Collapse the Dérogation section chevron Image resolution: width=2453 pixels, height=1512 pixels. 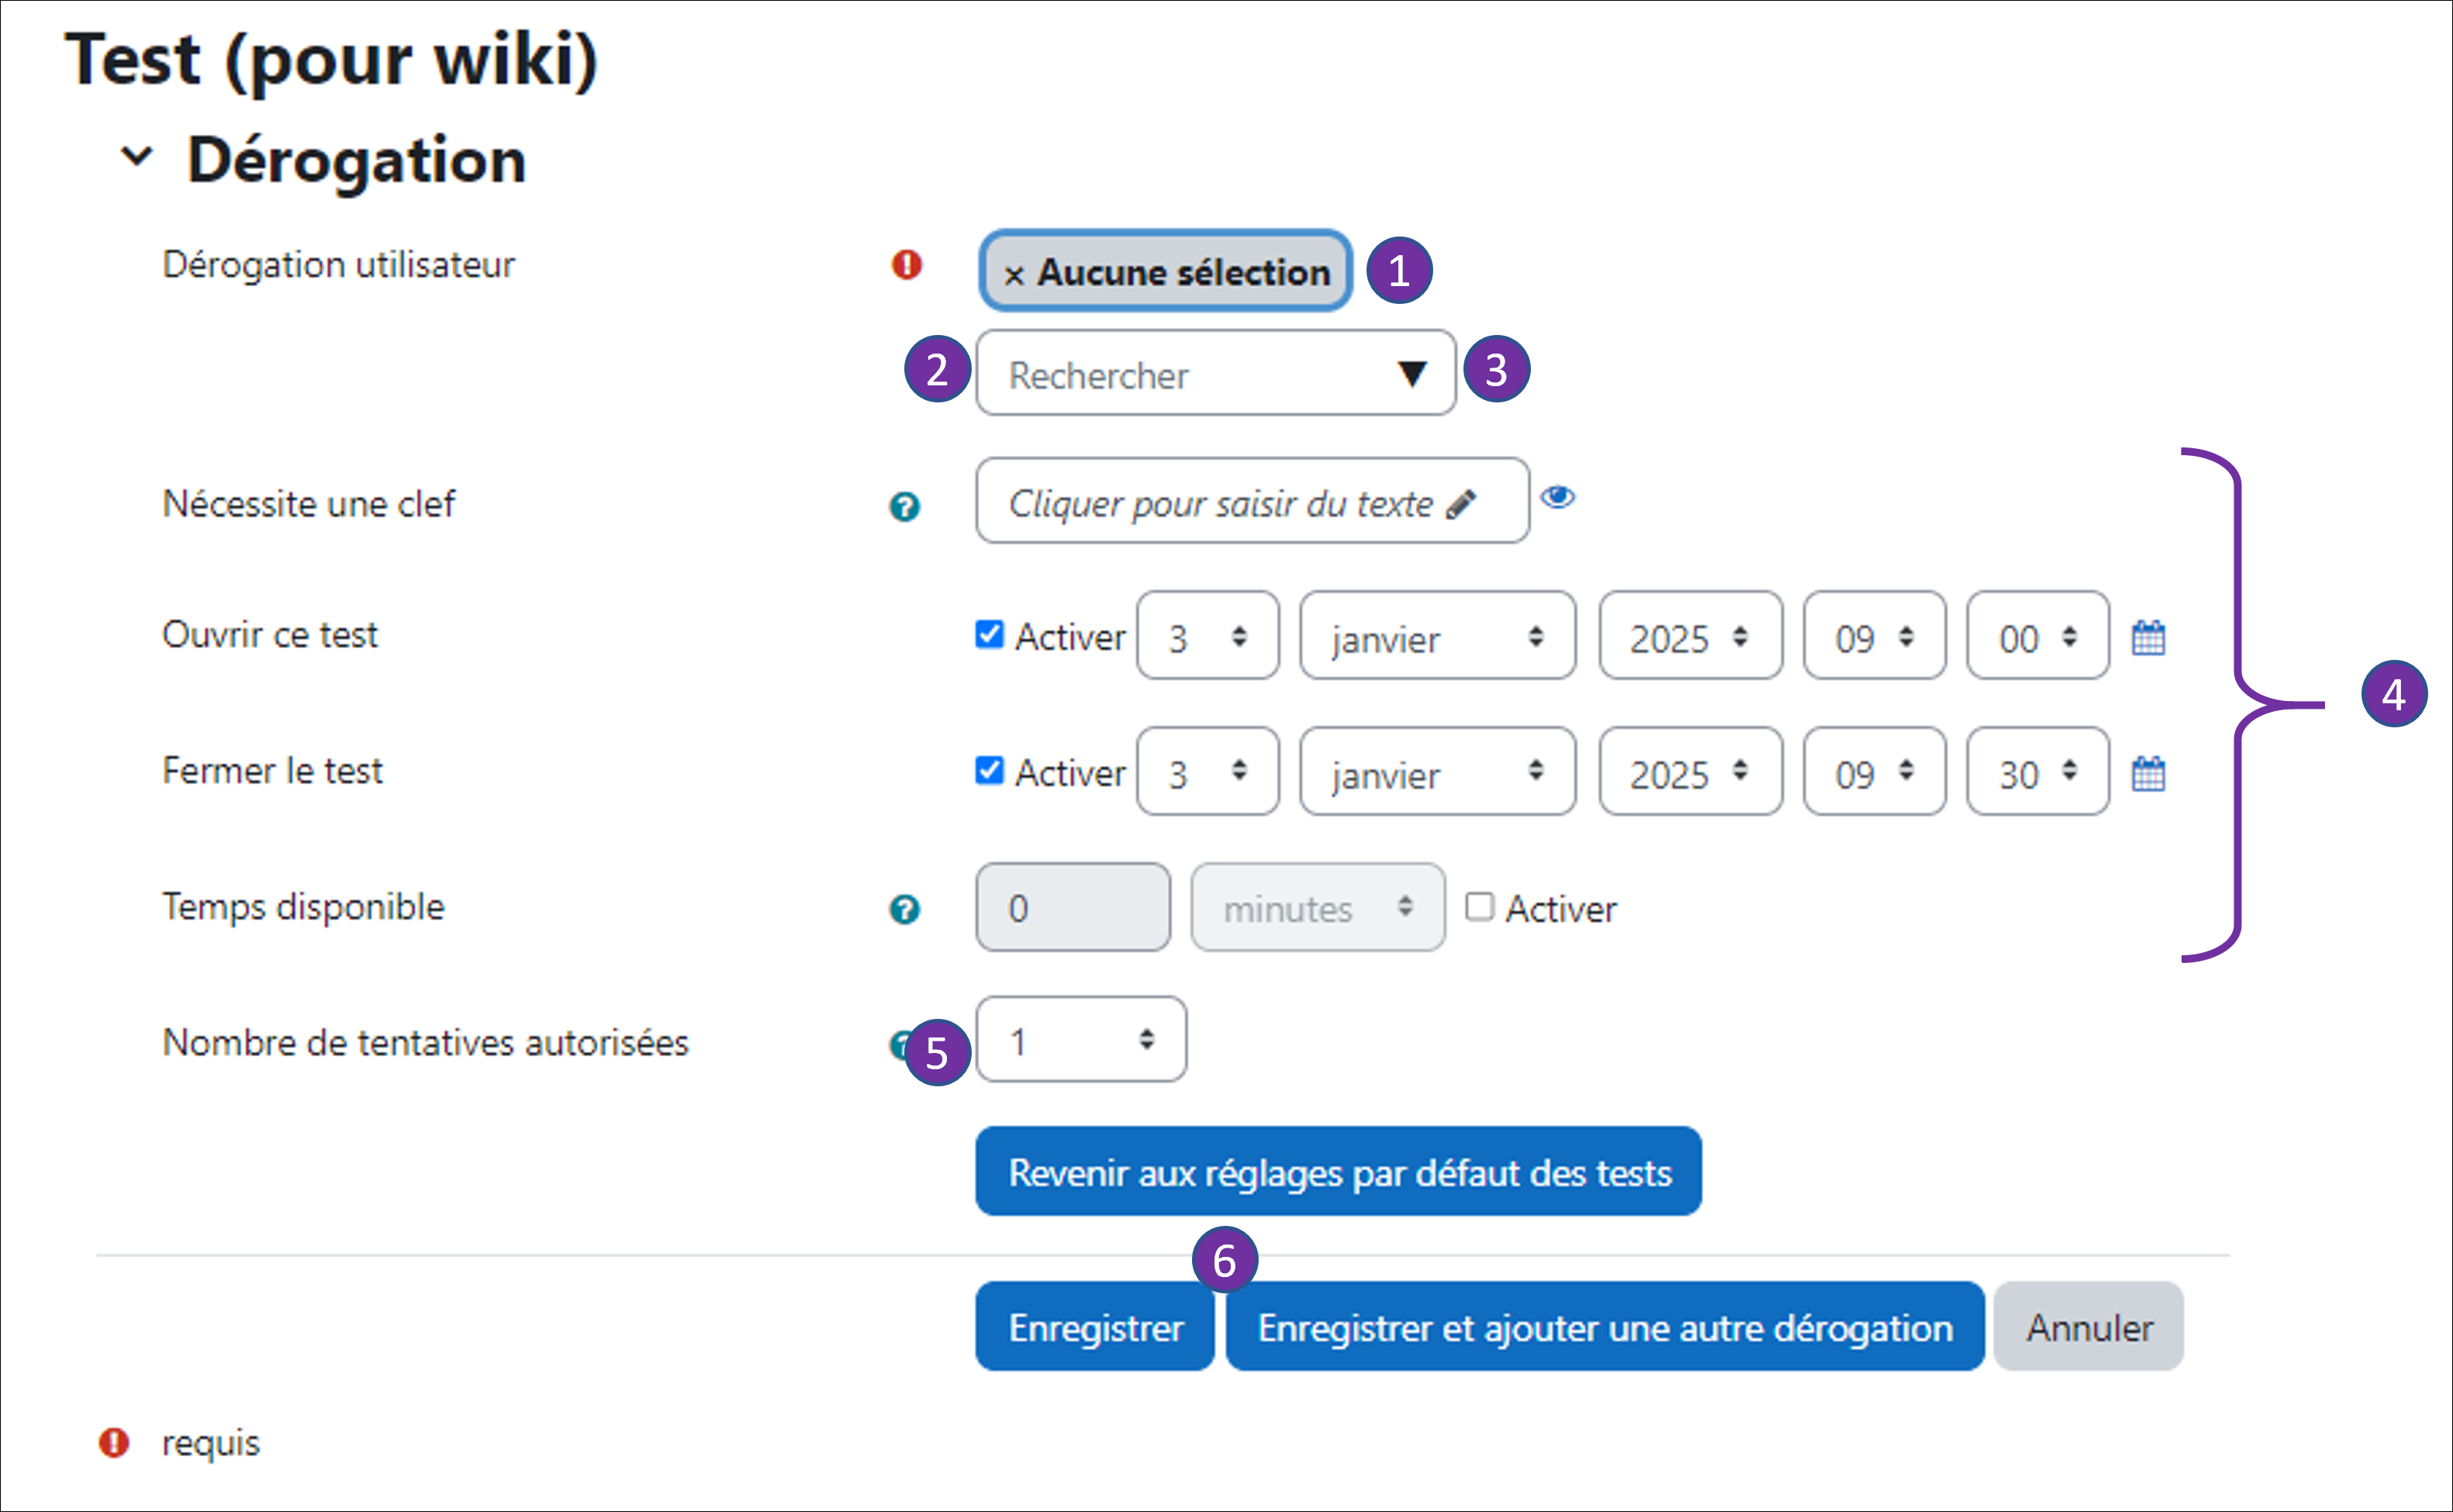(x=137, y=156)
